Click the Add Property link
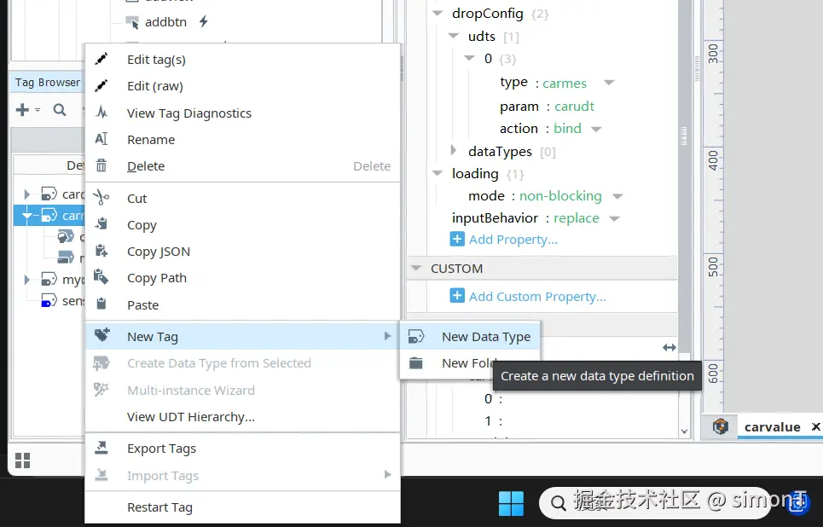The height and width of the screenshot is (527, 823). point(513,240)
